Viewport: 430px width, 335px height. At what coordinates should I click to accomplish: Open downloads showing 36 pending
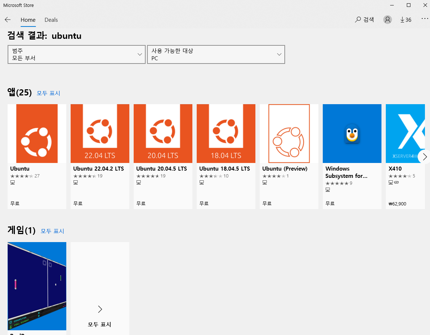(x=406, y=20)
